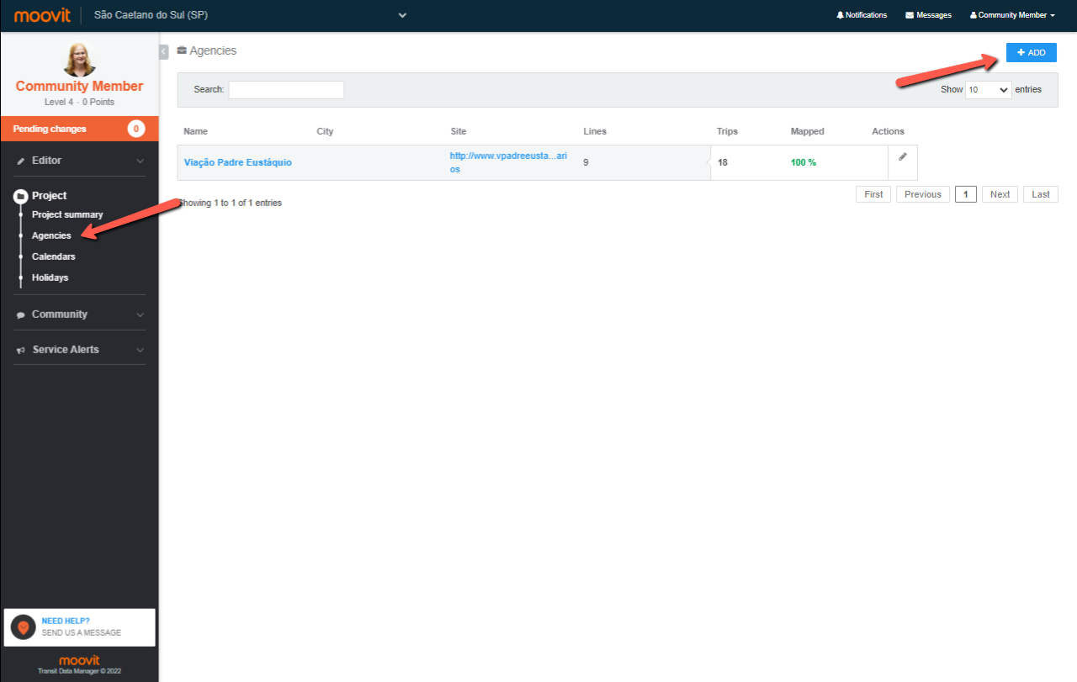Go to Previous page
This screenshot has height=682, width=1077.
pos(923,194)
